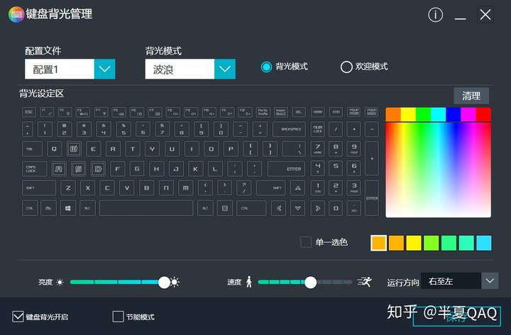
Task: Open the info icon in the title bar
Action: pyautogui.click(x=435, y=15)
